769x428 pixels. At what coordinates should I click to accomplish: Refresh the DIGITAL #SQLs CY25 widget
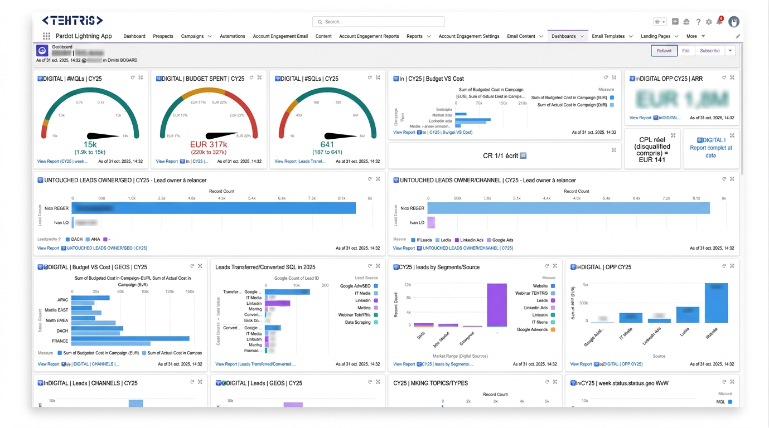click(370, 78)
